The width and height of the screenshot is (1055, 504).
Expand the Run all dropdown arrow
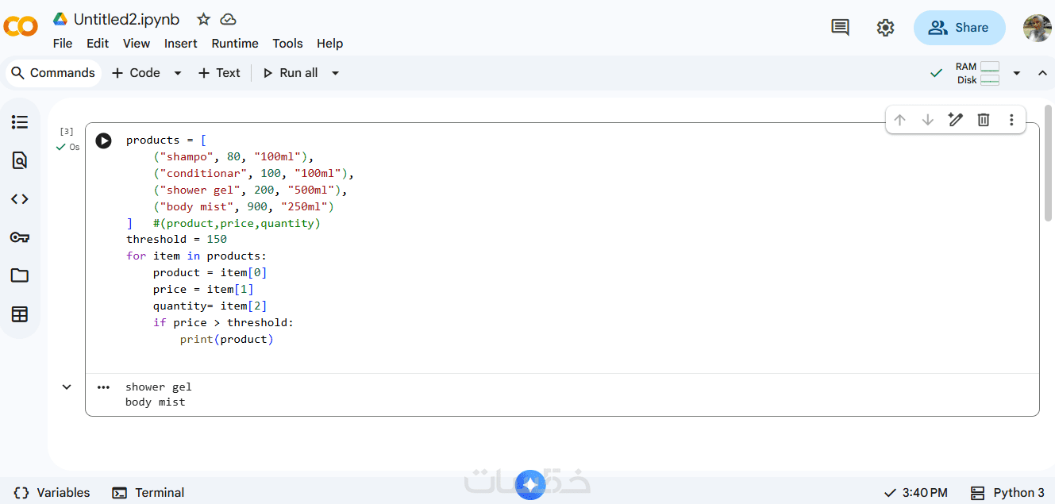click(x=335, y=73)
